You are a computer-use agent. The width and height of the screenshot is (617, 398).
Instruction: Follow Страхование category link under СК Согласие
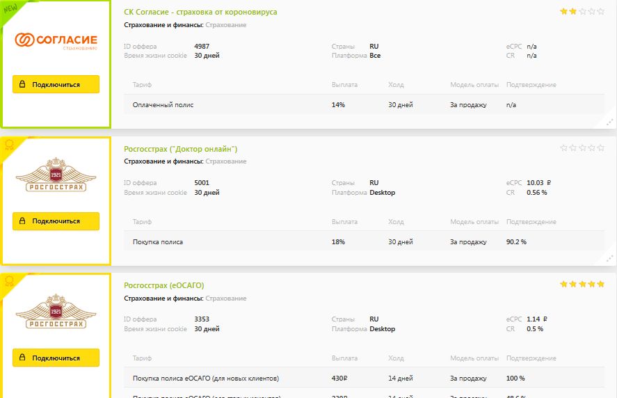coord(225,25)
